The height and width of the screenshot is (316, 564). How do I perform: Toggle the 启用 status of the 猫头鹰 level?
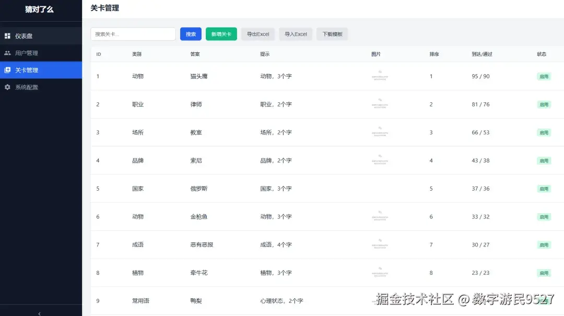tap(543, 76)
